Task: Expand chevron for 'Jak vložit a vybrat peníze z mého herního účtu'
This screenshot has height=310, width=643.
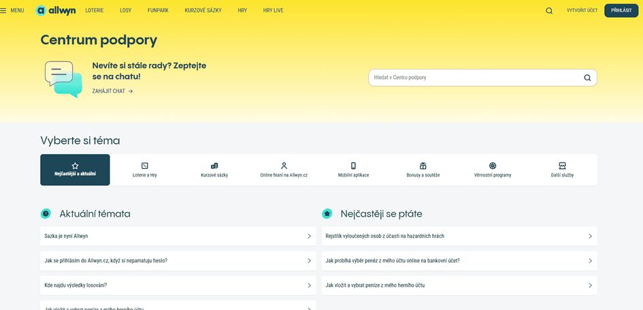Action: click(x=590, y=285)
